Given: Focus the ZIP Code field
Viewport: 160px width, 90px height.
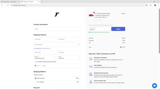Looking at the screenshot, I should click(69, 52).
